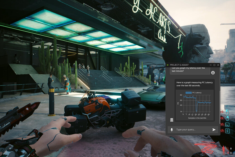
Task: Send the query with the arrow icon
Action: [214, 130]
